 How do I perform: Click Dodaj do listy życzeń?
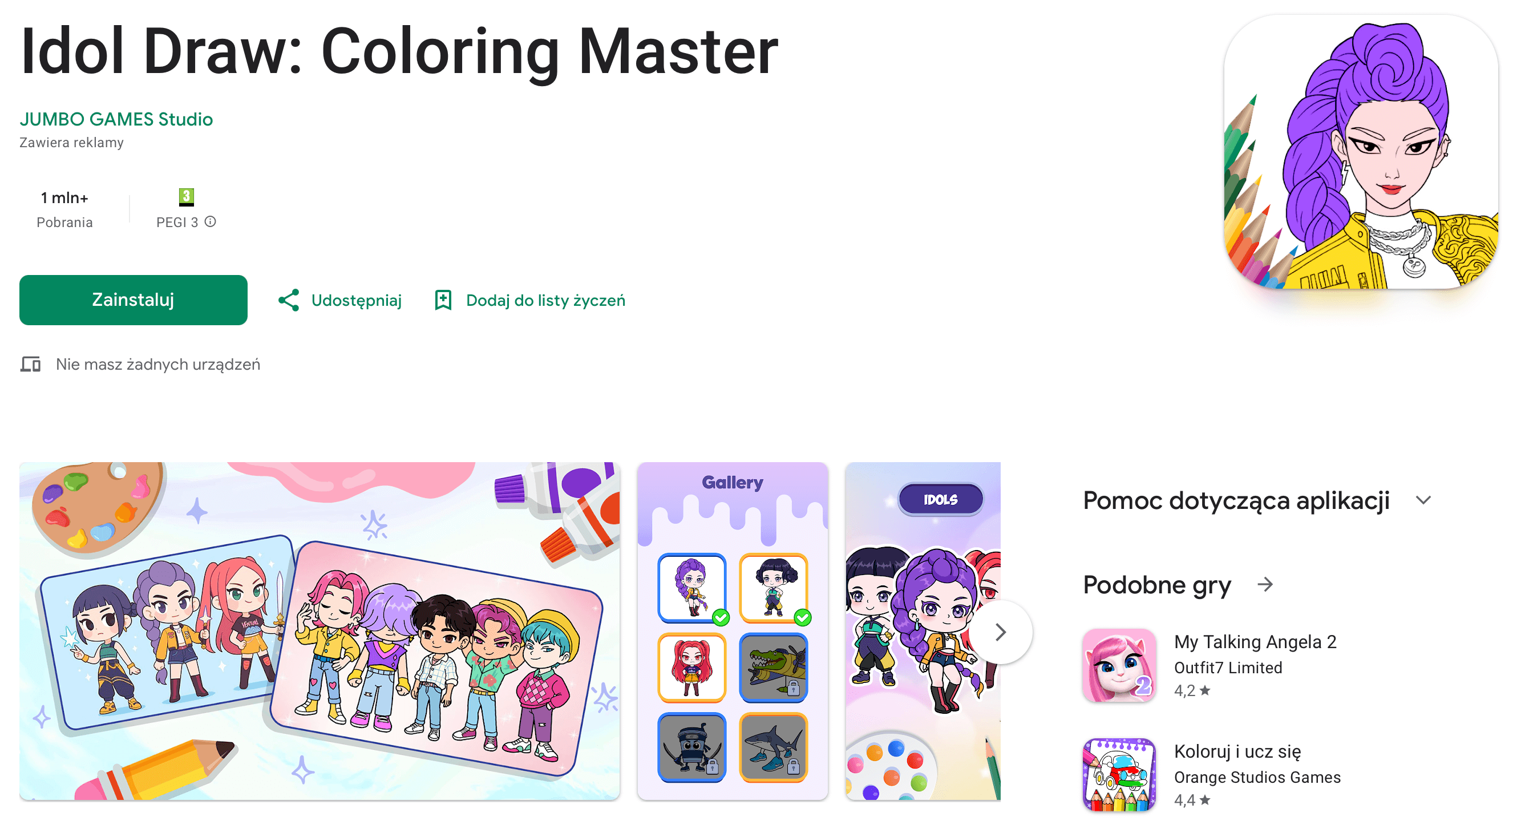[545, 301]
